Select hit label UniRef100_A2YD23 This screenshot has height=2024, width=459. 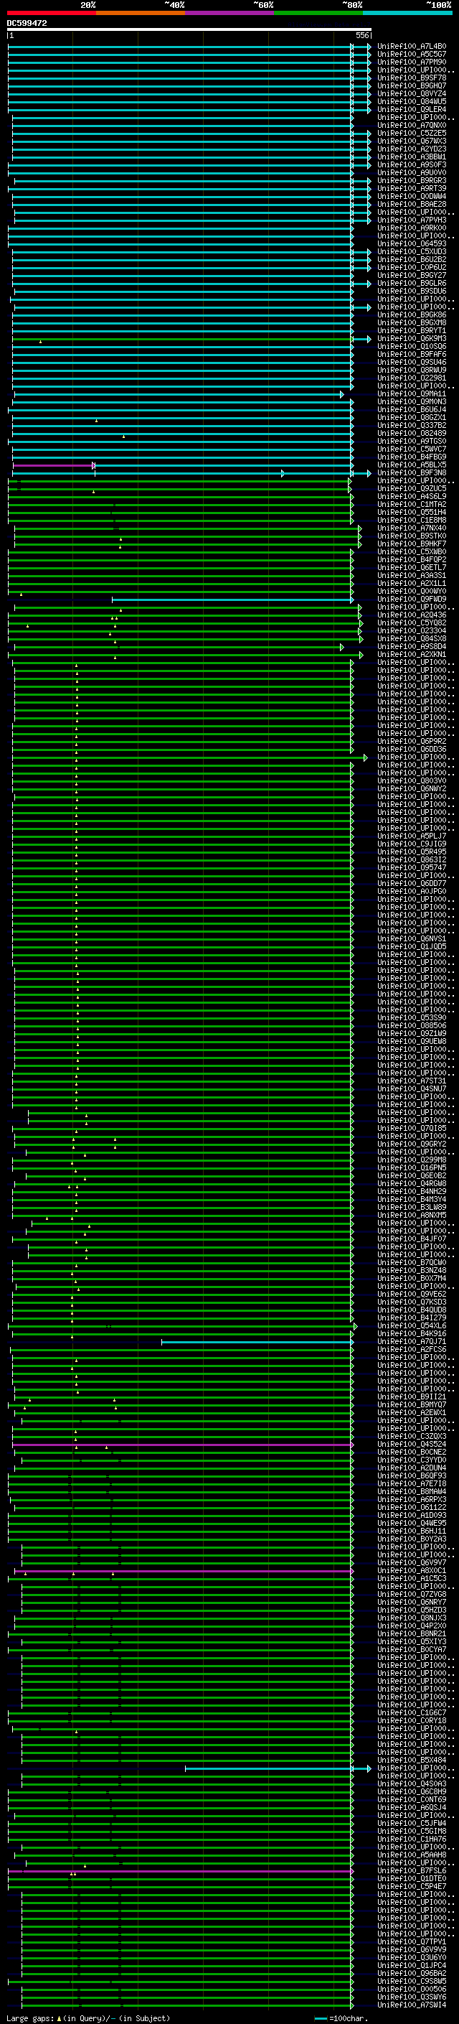[x=412, y=149]
